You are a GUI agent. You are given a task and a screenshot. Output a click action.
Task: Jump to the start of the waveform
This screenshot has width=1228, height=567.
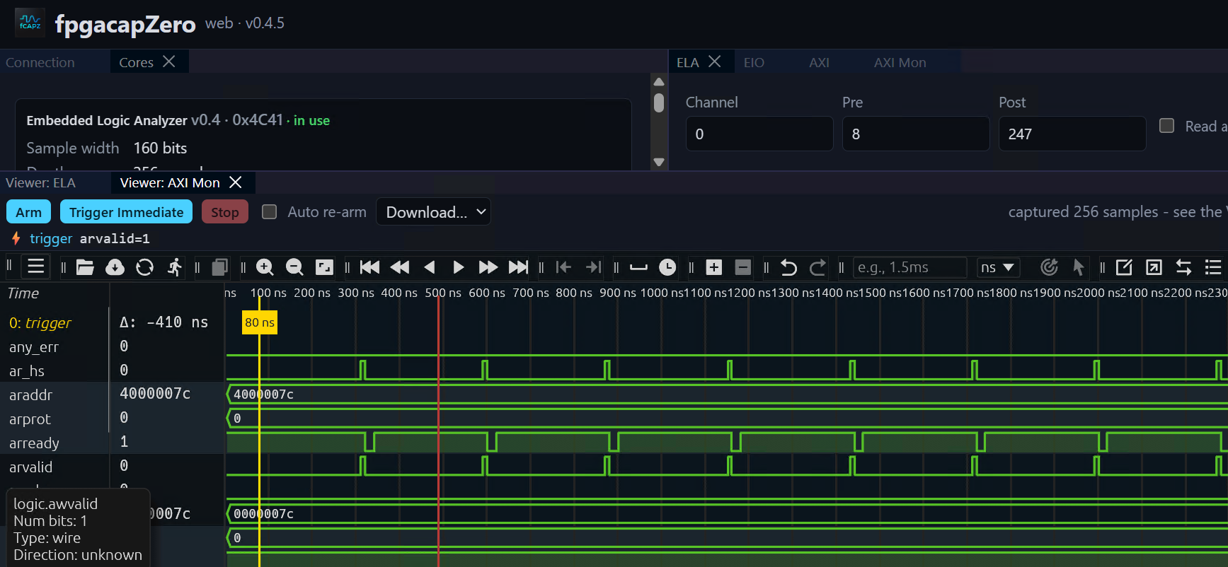pos(369,267)
